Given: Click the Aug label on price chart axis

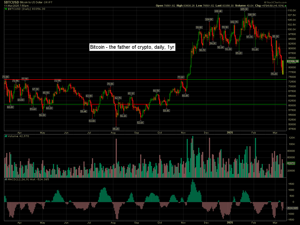Looking at the screenshot, I should [113, 132].
